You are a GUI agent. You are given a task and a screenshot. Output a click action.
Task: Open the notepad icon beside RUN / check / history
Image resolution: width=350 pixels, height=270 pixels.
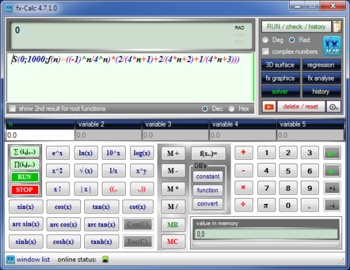click(x=337, y=27)
